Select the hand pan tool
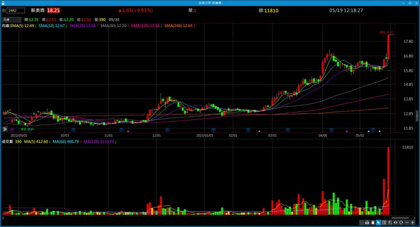 tap(373, 222)
